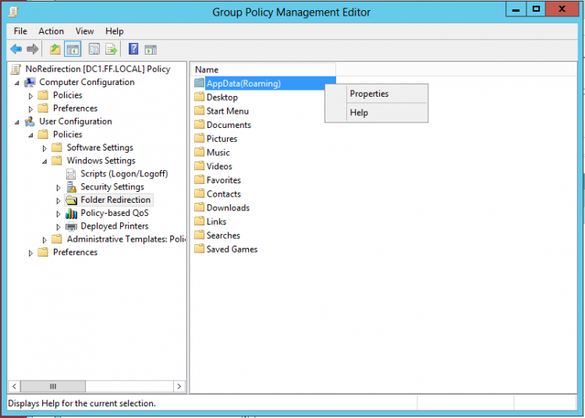The height and width of the screenshot is (418, 585).
Task: Close the Group Policy Management Editor window
Action: [x=562, y=9]
